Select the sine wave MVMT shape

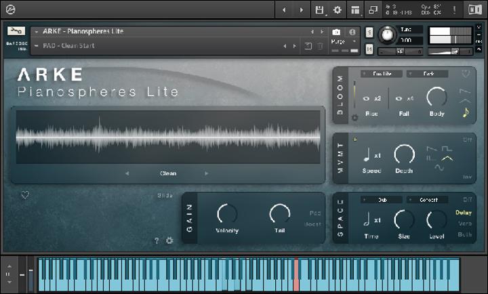pos(439,168)
